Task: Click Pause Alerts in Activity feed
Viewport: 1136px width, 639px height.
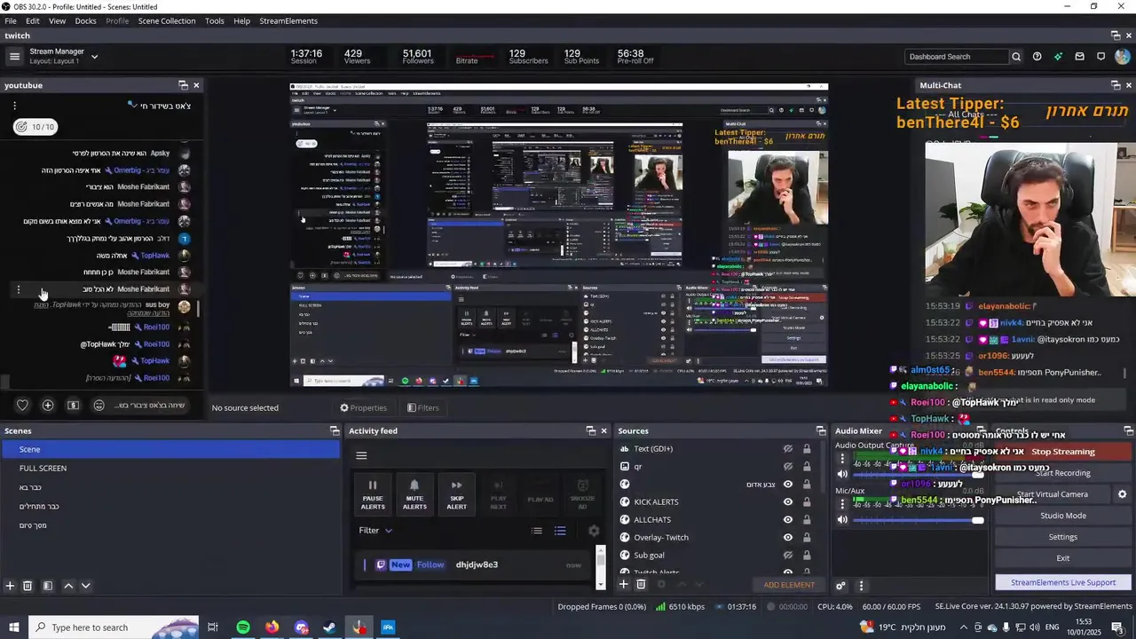Action: (373, 494)
